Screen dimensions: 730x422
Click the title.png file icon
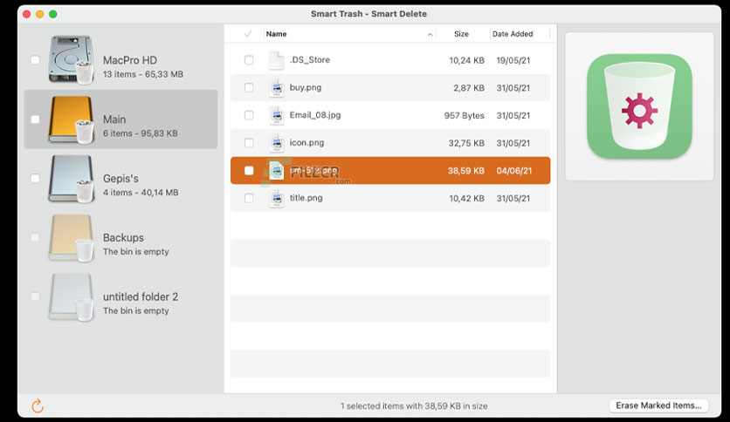277,198
